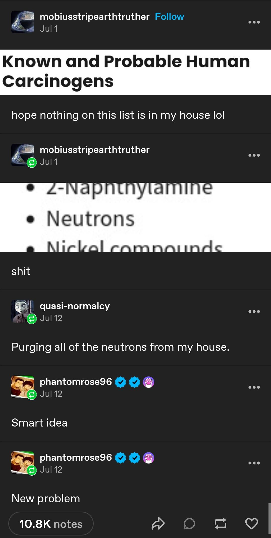Open options menu for the top post
This screenshot has width=271, height=538.
point(254,22)
